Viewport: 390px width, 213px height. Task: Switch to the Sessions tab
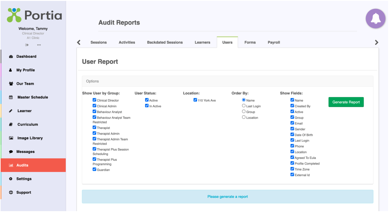pos(99,42)
